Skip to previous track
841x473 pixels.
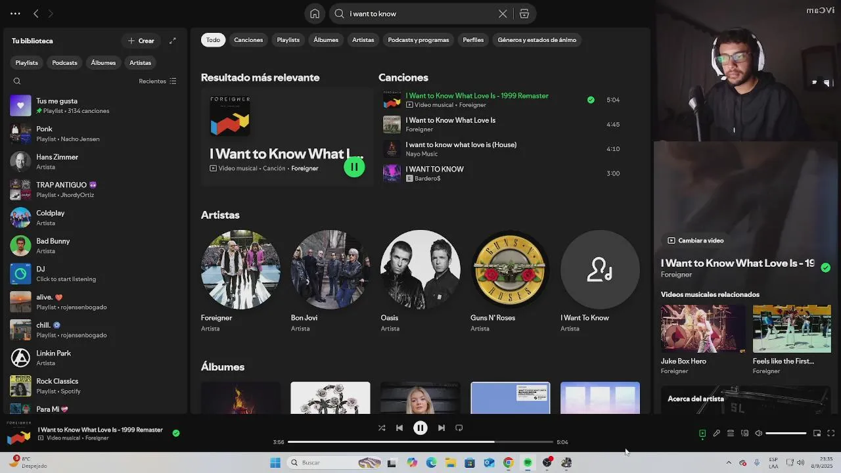pyautogui.click(x=399, y=428)
